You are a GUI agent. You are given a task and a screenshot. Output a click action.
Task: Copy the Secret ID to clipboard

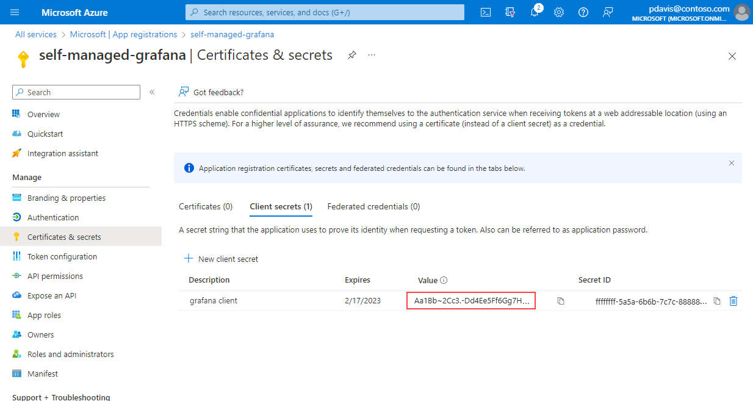(x=718, y=301)
